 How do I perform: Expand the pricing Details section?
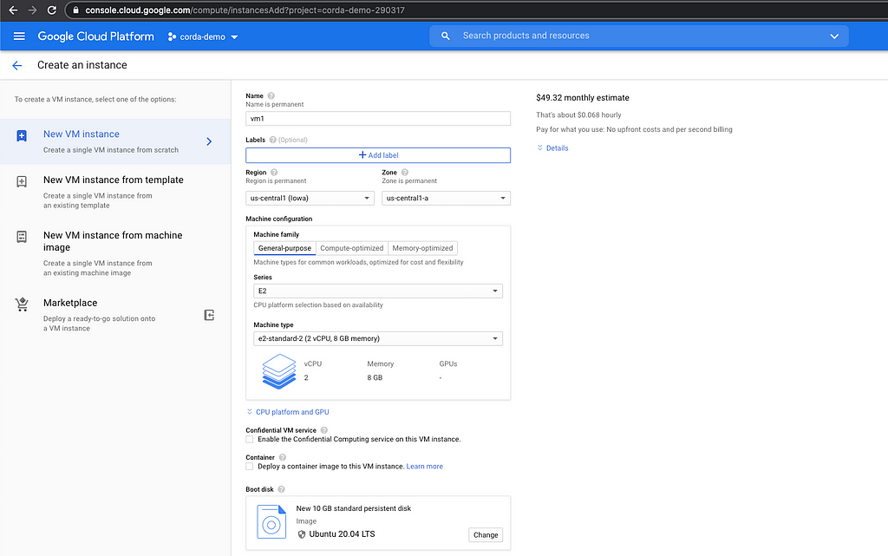(x=552, y=148)
